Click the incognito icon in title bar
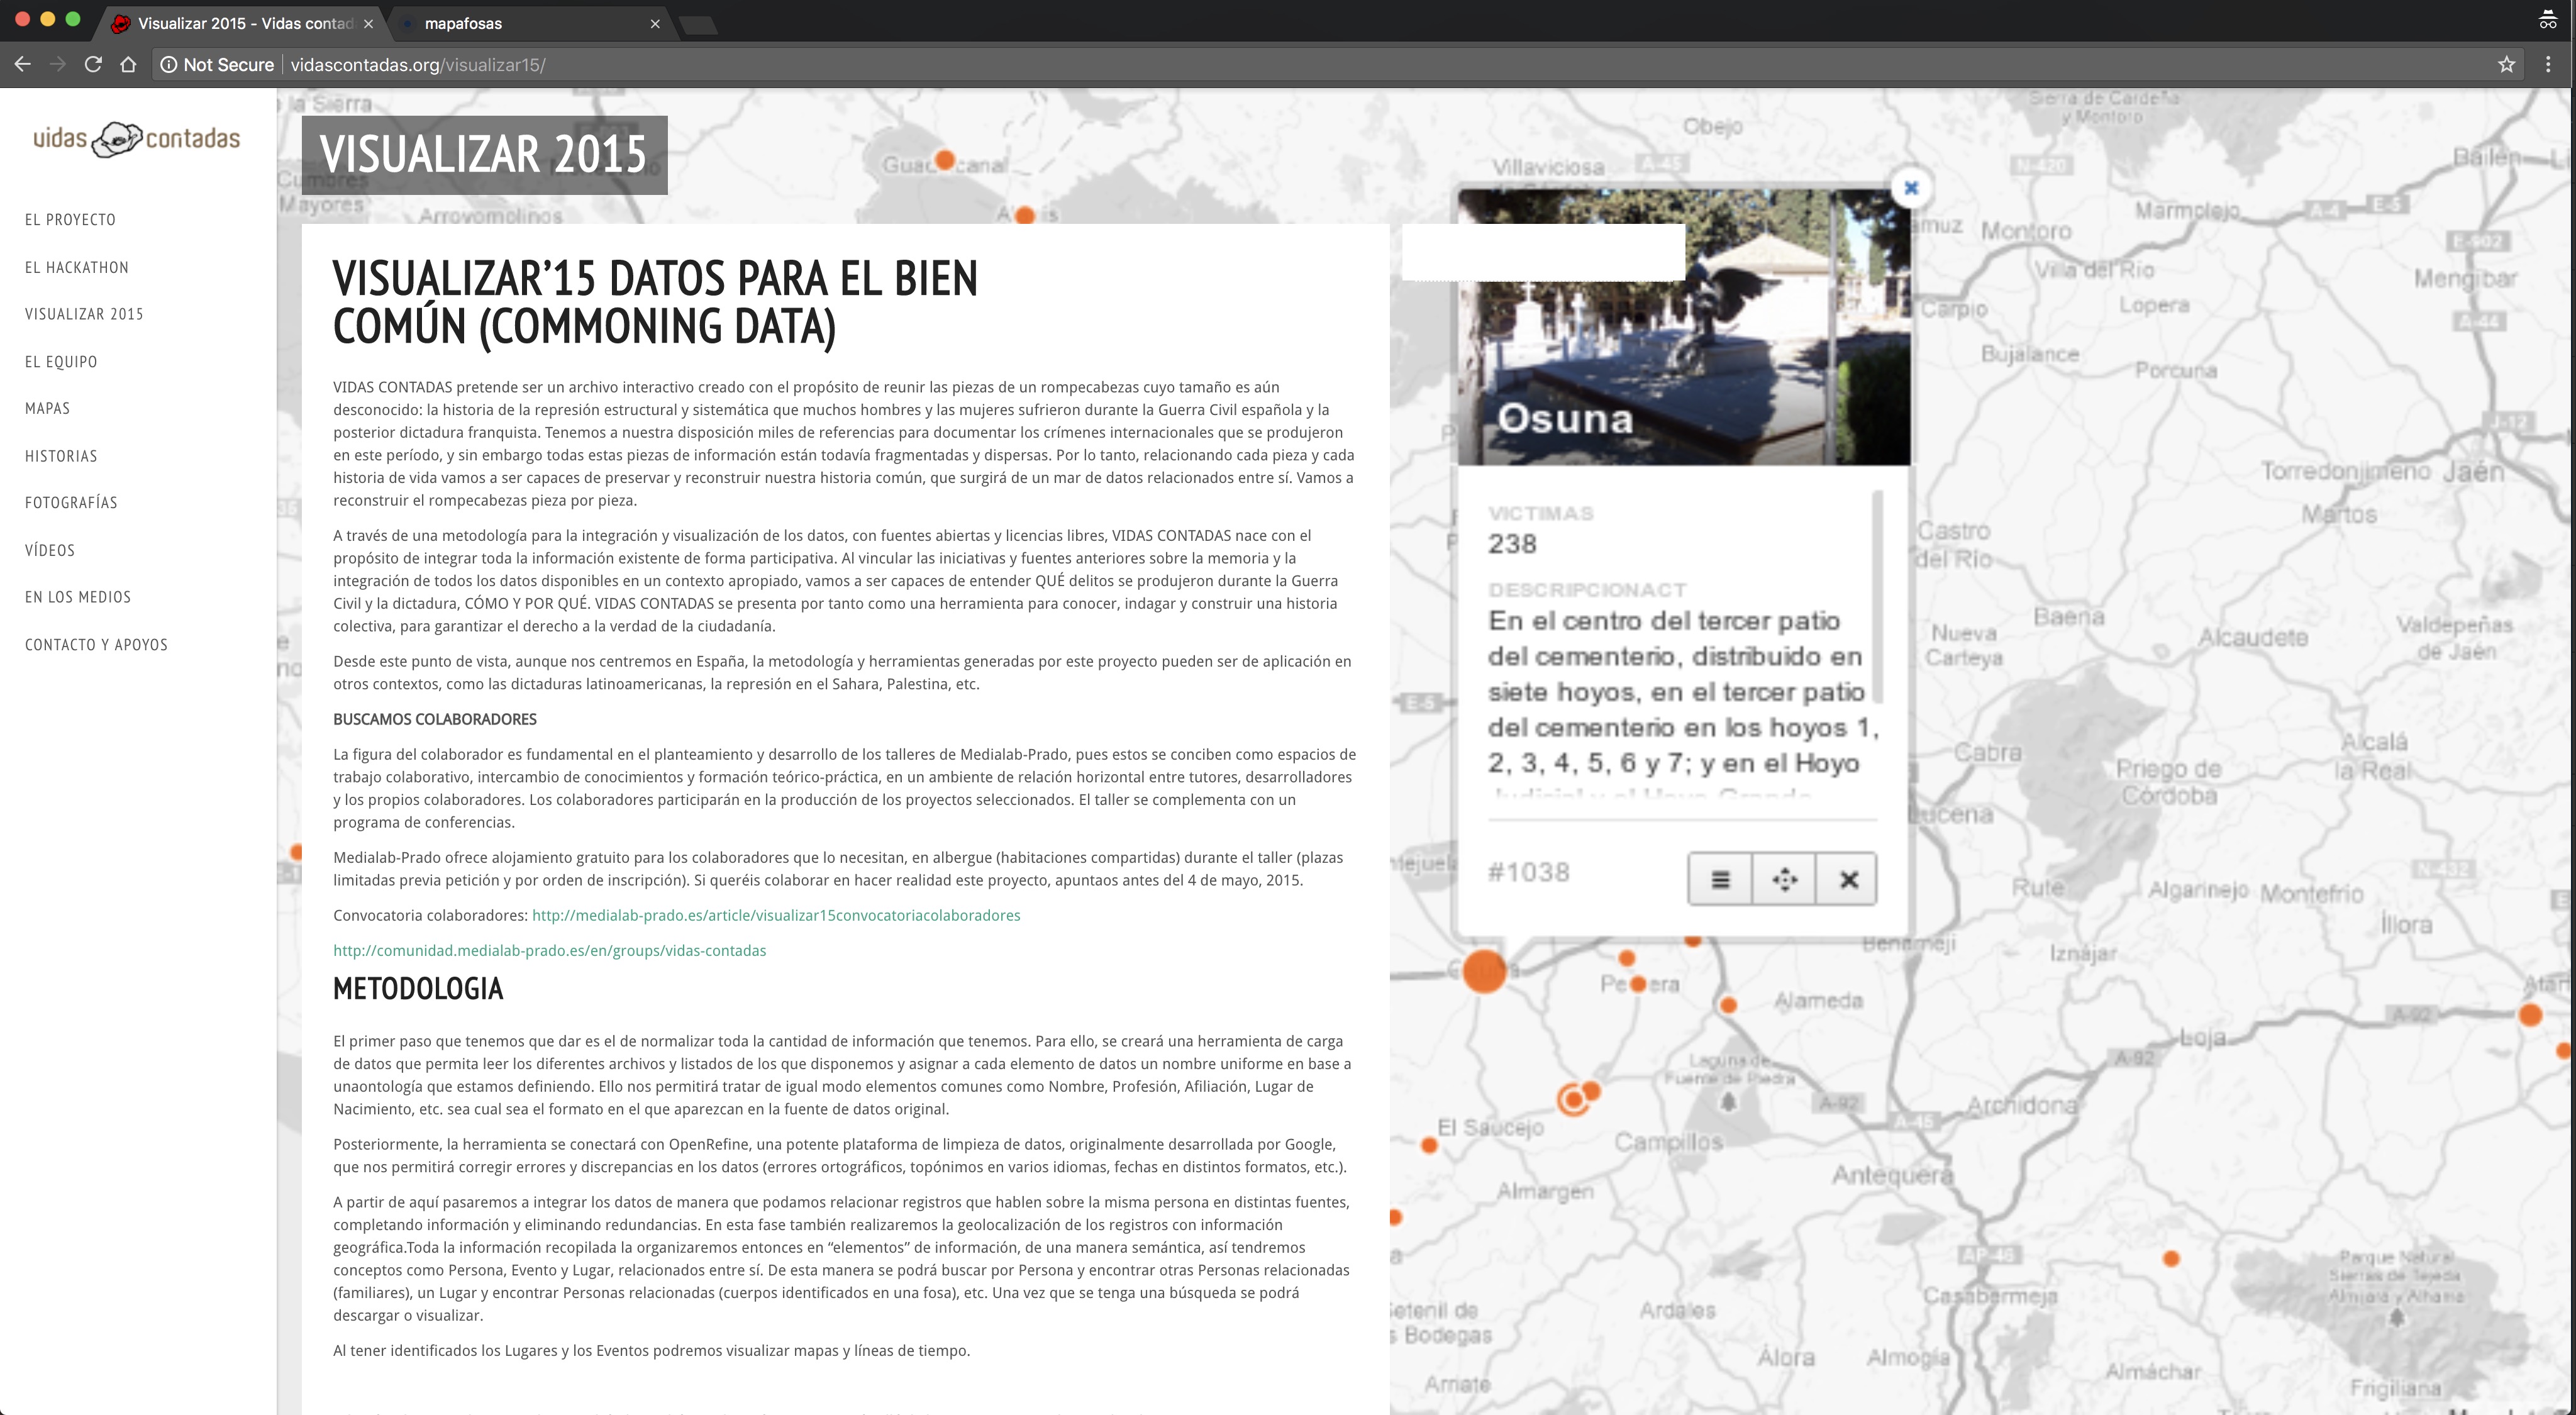 coord(2547,19)
